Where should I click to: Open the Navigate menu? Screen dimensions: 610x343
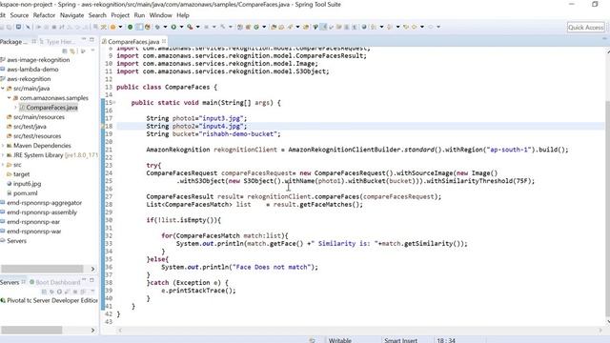tap(72, 15)
